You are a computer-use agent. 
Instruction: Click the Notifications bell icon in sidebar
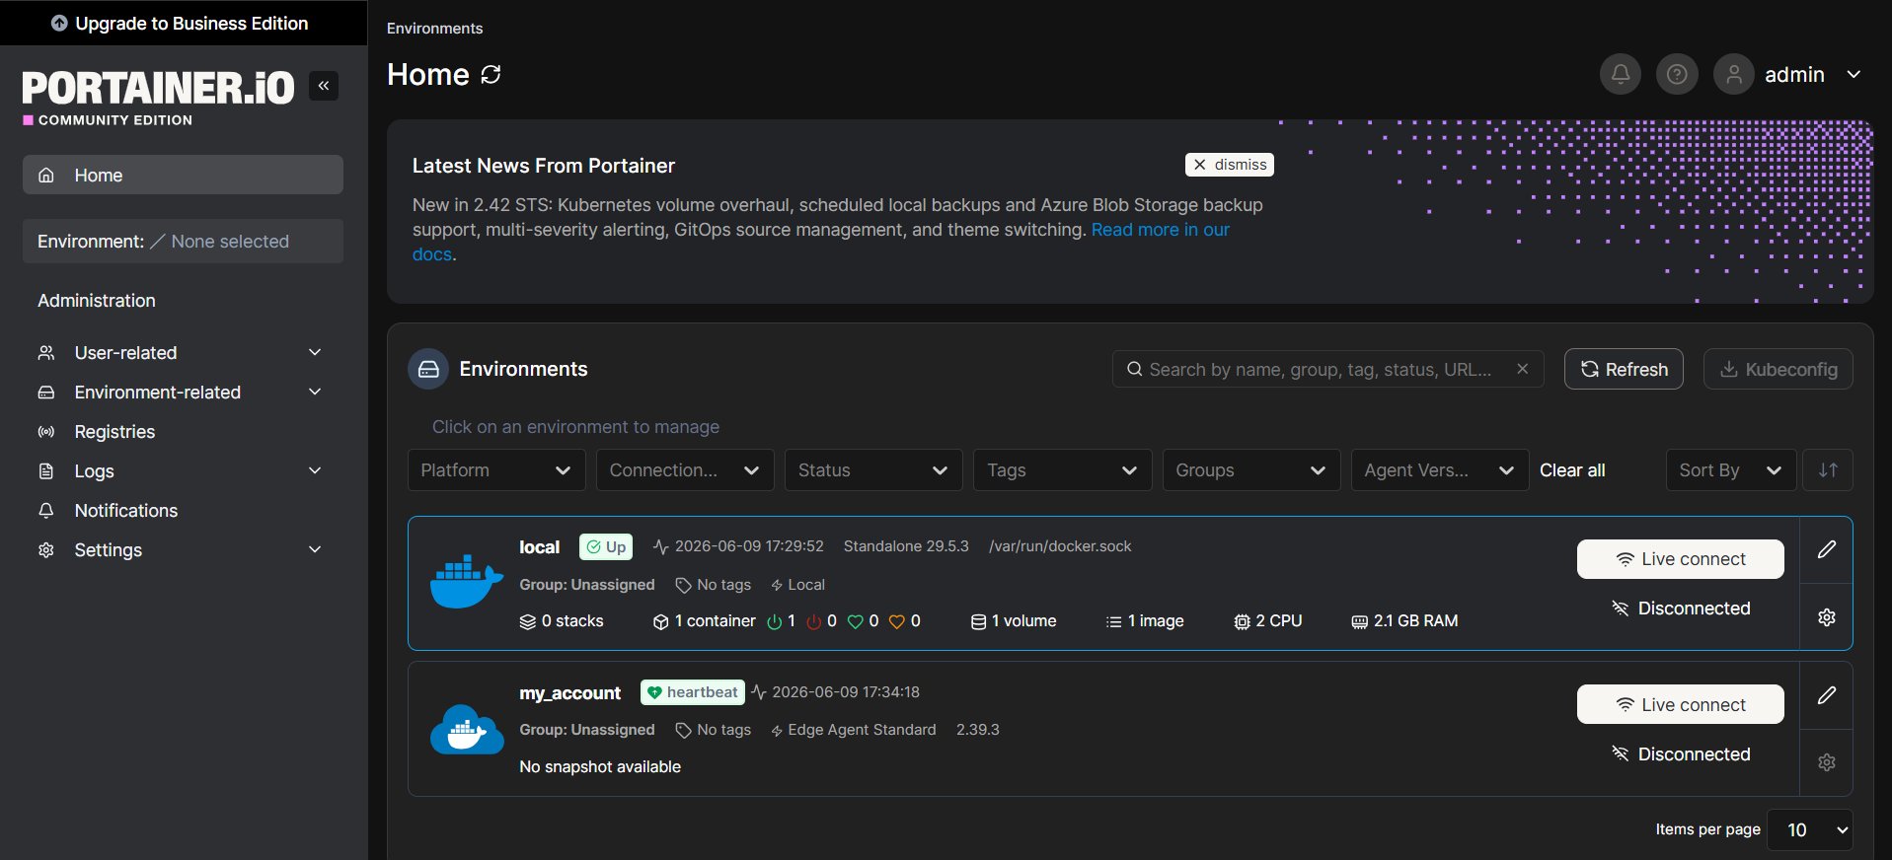point(46,511)
